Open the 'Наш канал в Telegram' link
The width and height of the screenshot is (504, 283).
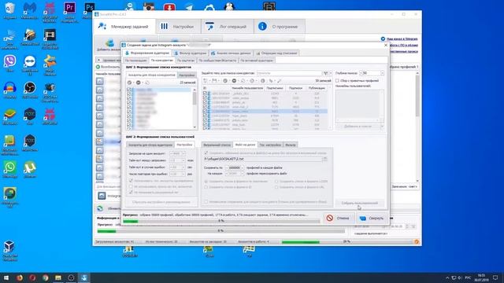click(402, 39)
